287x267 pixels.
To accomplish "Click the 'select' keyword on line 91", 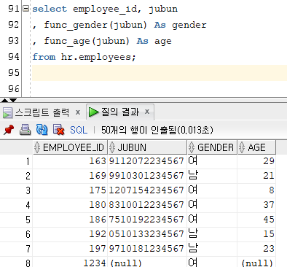I will [50, 9].
